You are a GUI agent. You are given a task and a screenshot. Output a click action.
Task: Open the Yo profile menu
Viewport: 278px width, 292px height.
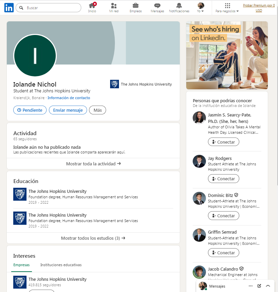201,7
